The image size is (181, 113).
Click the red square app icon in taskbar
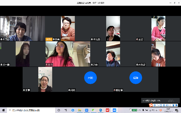click(x=107, y=110)
